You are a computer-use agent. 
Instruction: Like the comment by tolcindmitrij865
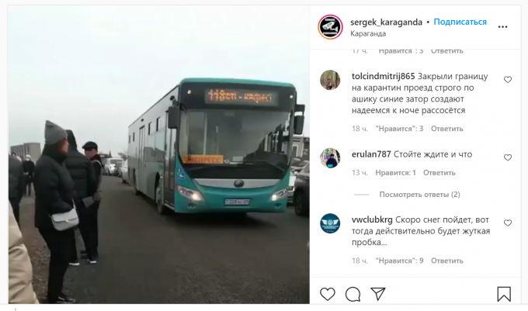[508, 80]
